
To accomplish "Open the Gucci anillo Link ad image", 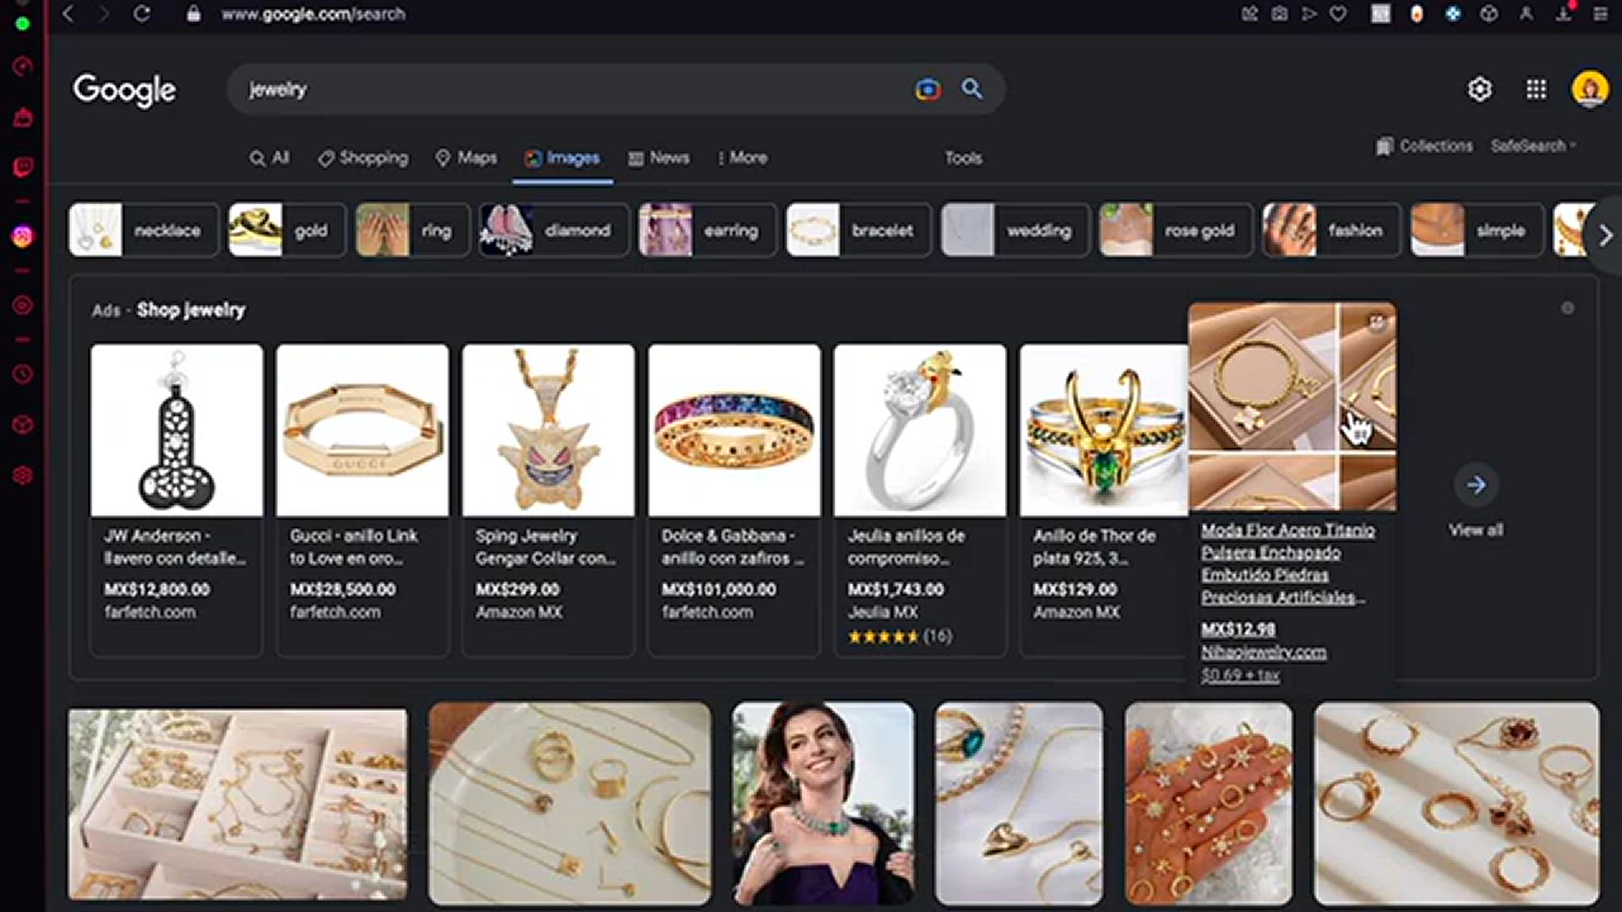I will 362,430.
